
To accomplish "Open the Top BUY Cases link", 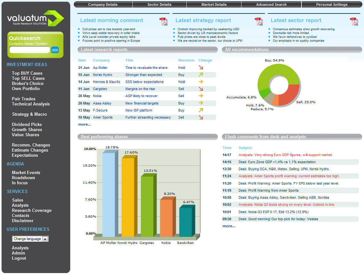I will pos(27,73).
